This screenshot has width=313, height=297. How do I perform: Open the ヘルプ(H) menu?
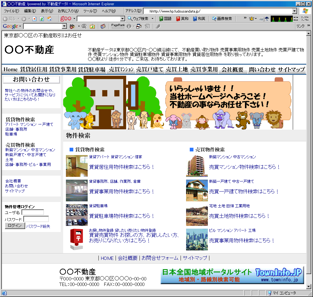coord(109,11)
